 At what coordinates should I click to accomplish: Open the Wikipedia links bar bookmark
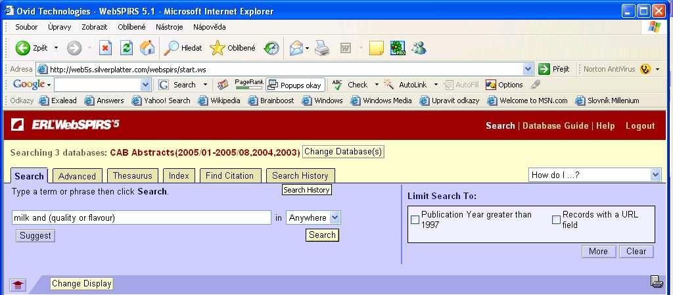click(x=219, y=101)
